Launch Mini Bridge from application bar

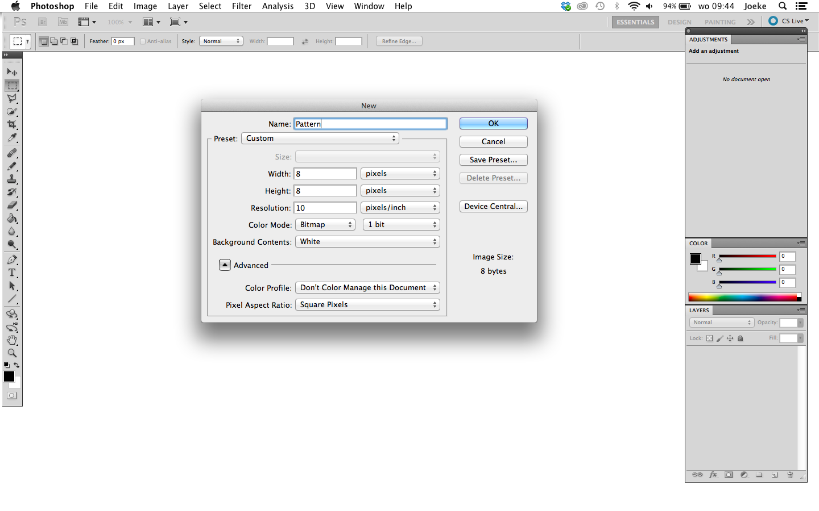coord(63,22)
